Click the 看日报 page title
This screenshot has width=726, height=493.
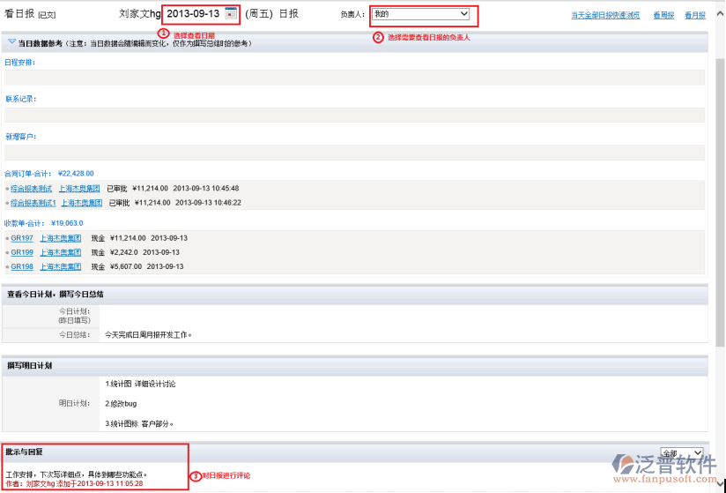pos(19,14)
